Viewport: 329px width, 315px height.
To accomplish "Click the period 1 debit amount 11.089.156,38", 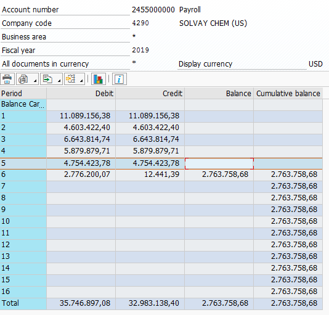I will pyautogui.click(x=85, y=116).
